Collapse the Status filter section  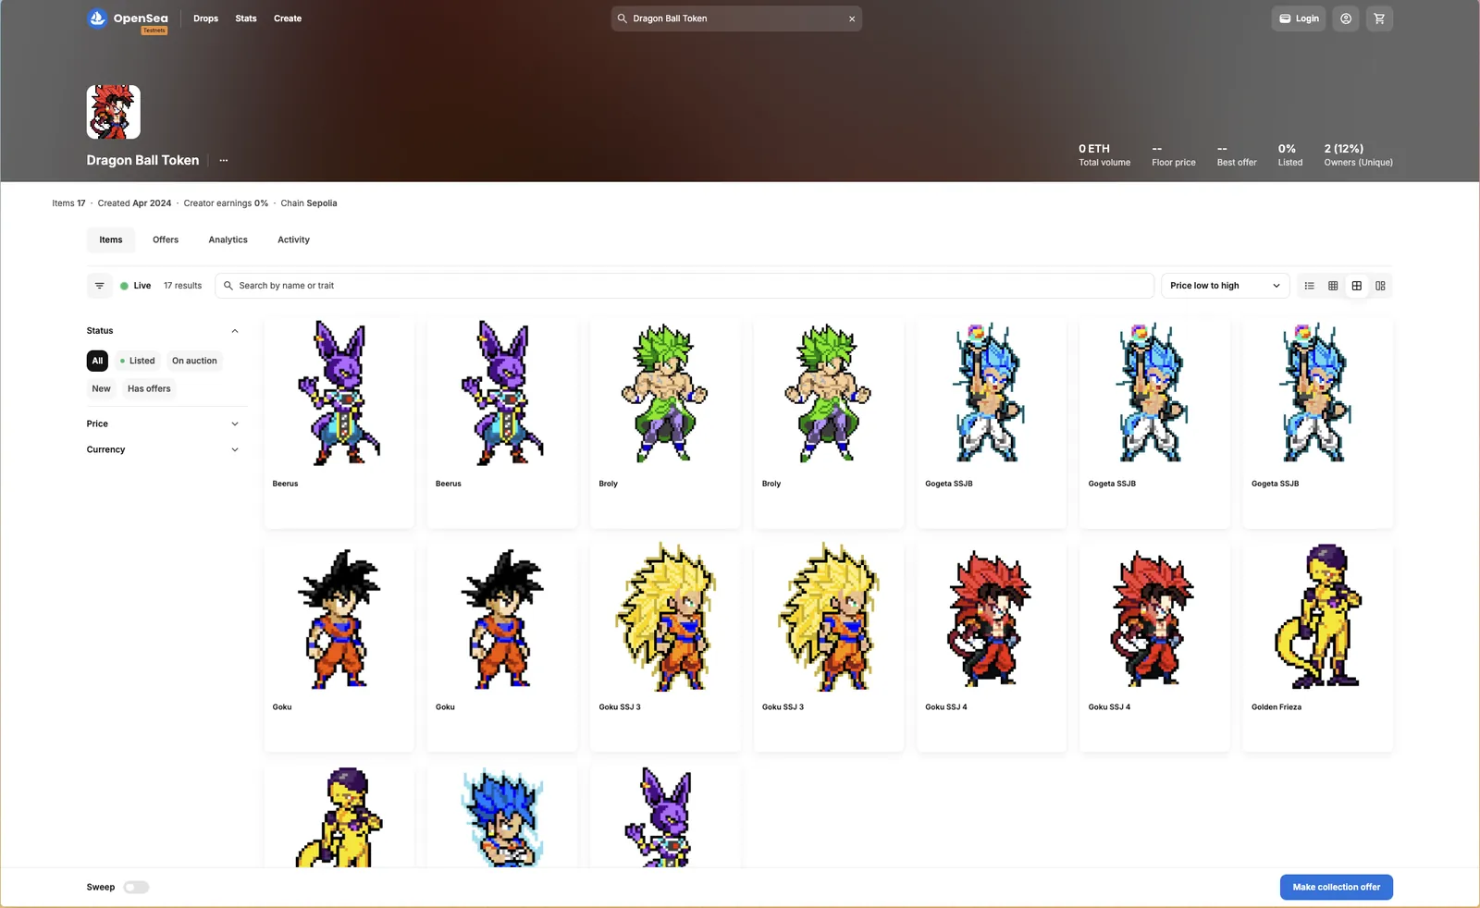(x=235, y=331)
